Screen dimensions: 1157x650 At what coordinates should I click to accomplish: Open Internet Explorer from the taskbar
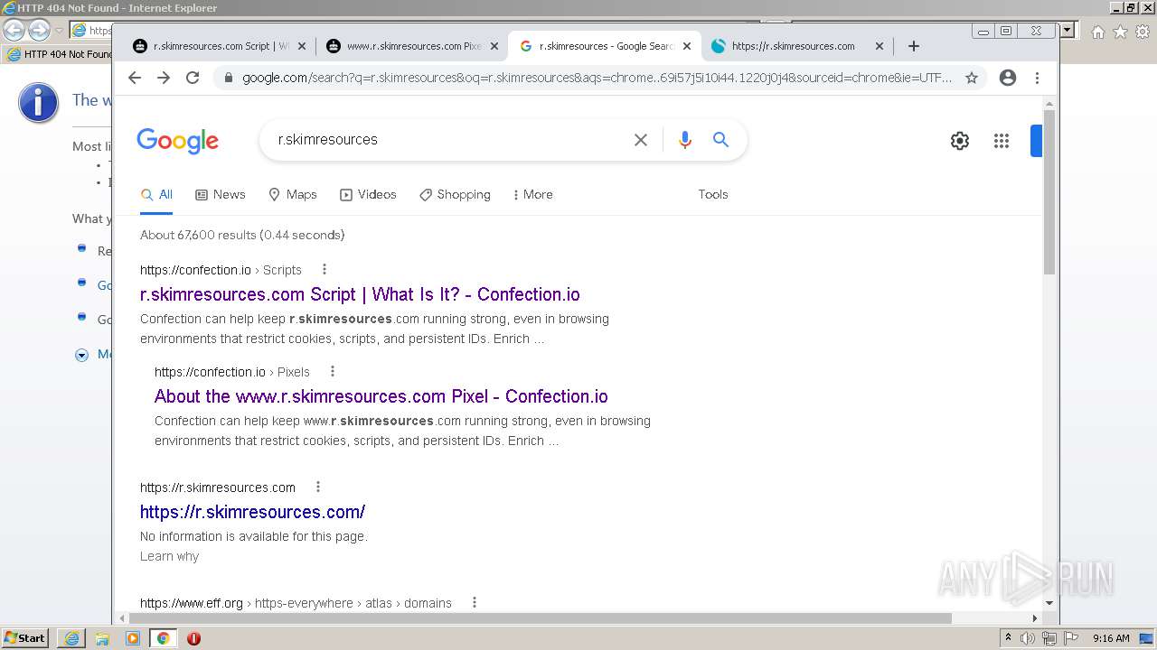pos(71,638)
